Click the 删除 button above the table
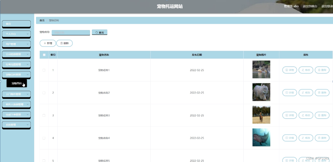This screenshot has width=333, height=162. click(x=64, y=43)
